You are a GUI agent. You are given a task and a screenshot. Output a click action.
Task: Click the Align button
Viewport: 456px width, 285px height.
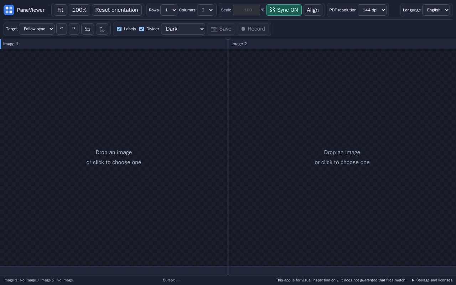313,10
